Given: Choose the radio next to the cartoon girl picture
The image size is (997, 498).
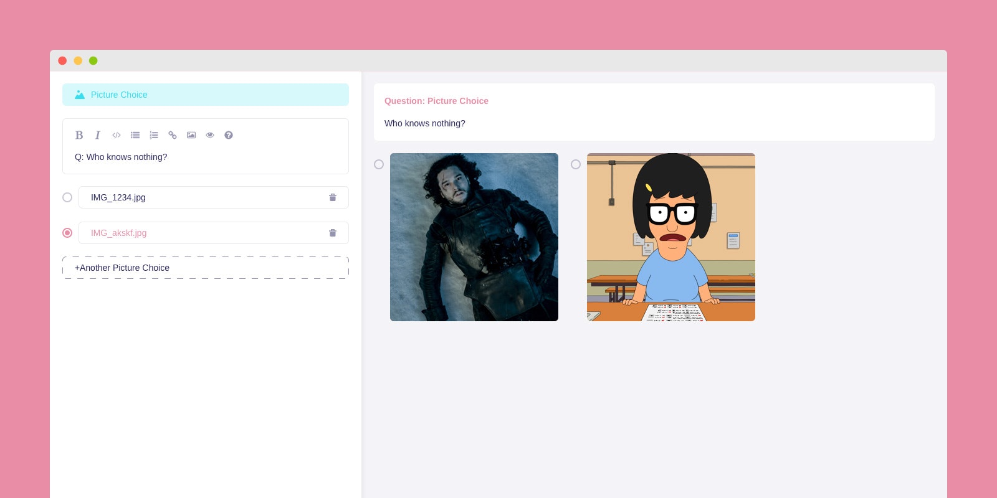Looking at the screenshot, I should pyautogui.click(x=576, y=164).
